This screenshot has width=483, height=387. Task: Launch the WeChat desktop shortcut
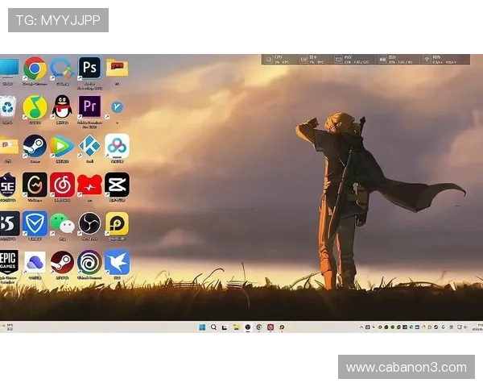point(62,224)
